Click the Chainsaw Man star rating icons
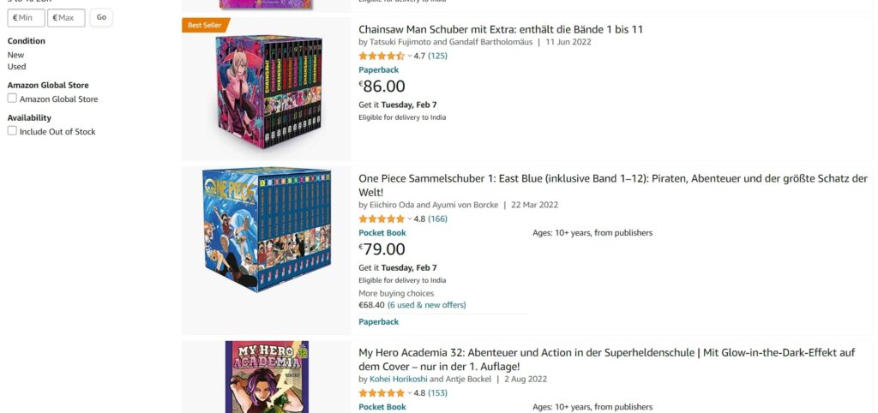878x413 pixels. [382, 56]
